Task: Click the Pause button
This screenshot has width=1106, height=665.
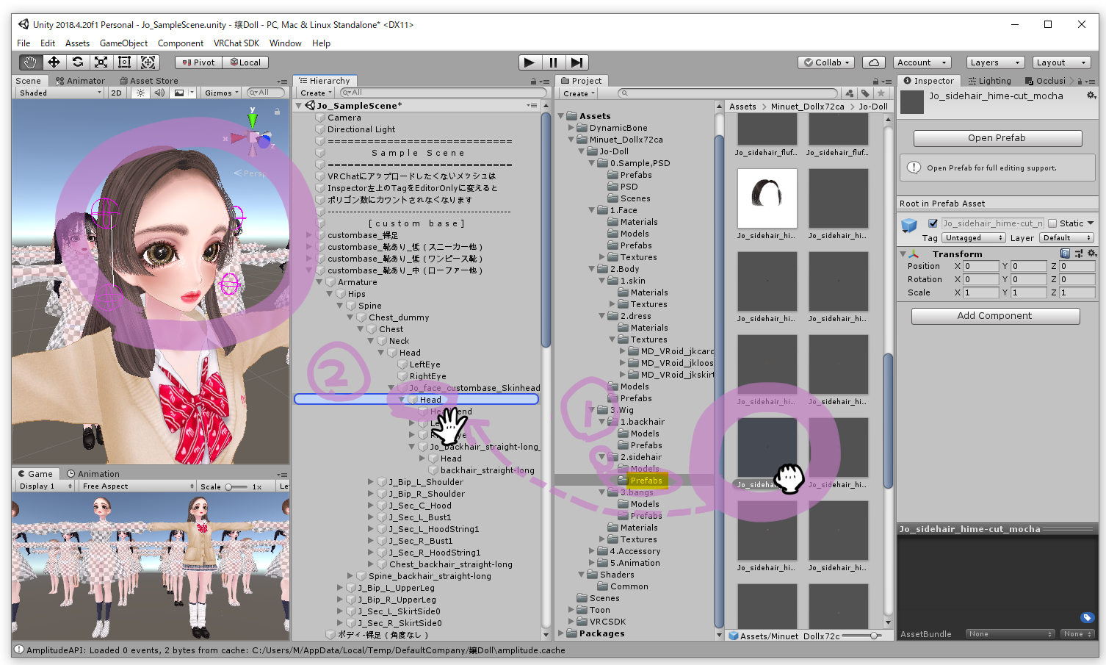Action: click(553, 62)
